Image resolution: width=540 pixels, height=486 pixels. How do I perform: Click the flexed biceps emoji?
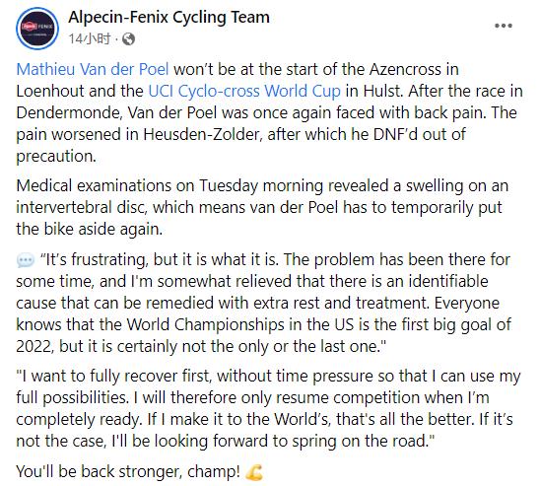click(254, 472)
